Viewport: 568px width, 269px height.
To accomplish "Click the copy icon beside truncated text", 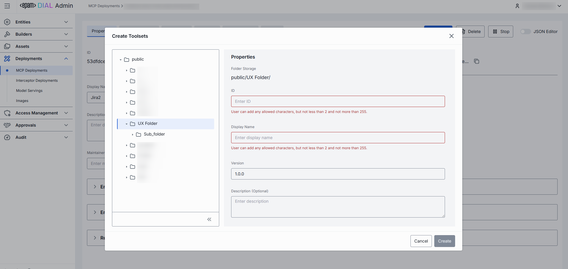I will (x=477, y=61).
